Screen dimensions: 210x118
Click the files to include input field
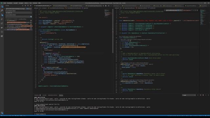point(18,13)
